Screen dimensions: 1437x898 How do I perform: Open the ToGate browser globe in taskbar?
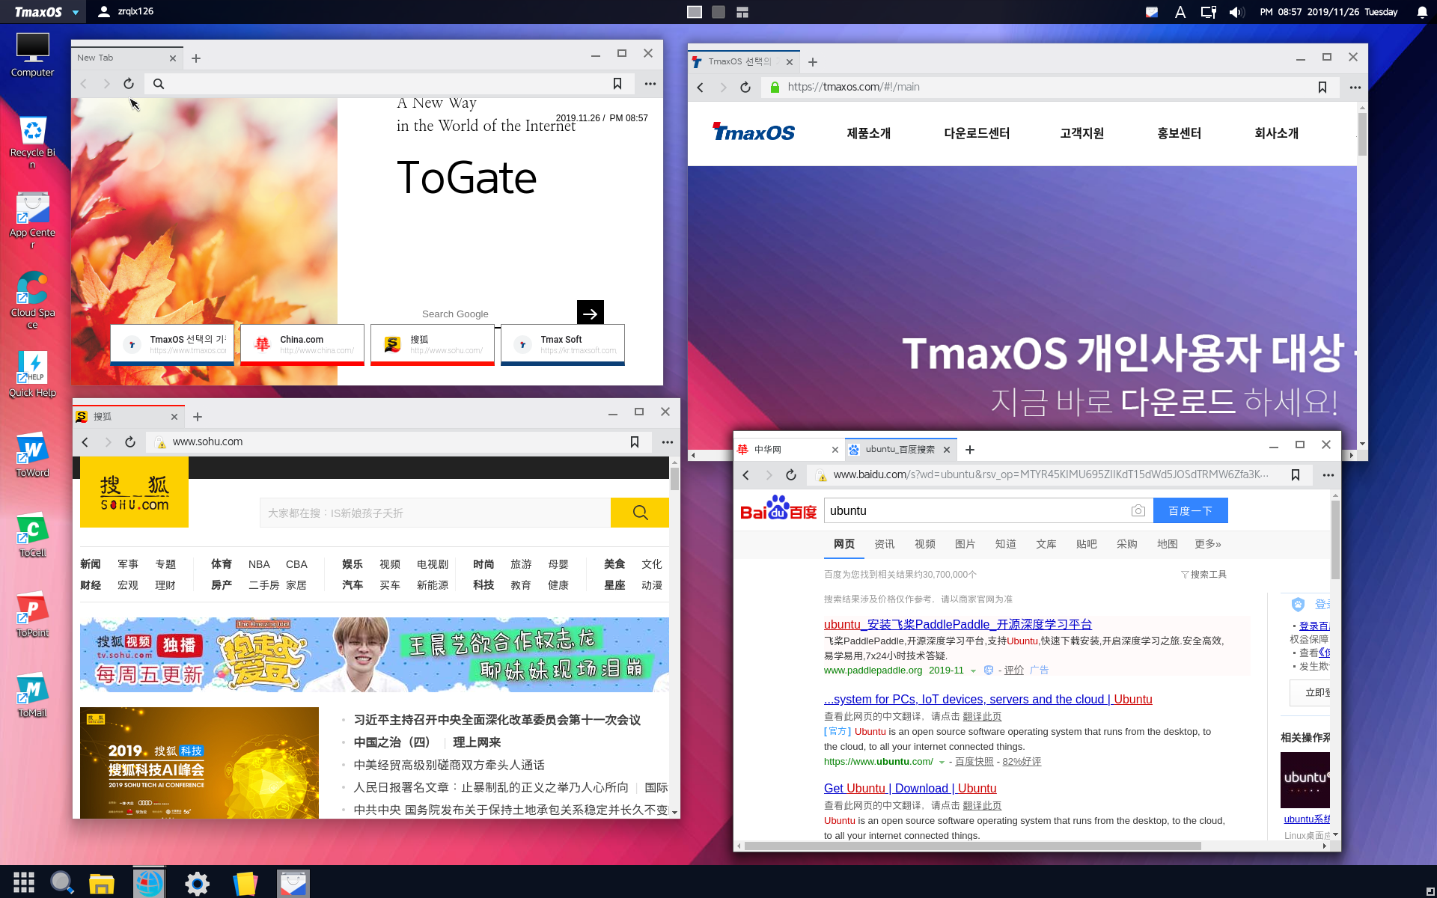tap(149, 883)
